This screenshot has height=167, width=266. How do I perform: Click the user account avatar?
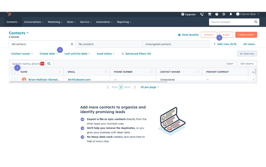point(238,14)
